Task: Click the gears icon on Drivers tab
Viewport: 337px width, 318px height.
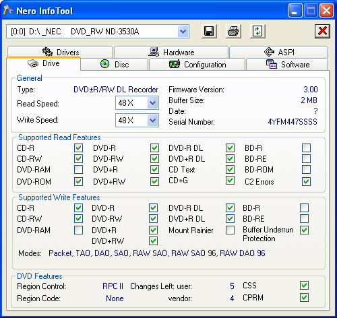Action: coord(47,52)
